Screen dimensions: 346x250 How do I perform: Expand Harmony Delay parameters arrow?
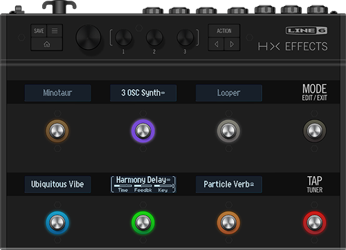pyautogui.click(x=174, y=186)
